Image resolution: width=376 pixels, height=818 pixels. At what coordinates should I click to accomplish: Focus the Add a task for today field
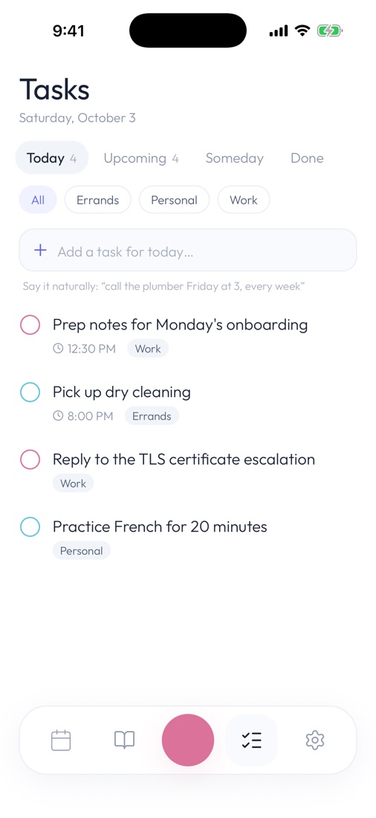pyautogui.click(x=188, y=250)
